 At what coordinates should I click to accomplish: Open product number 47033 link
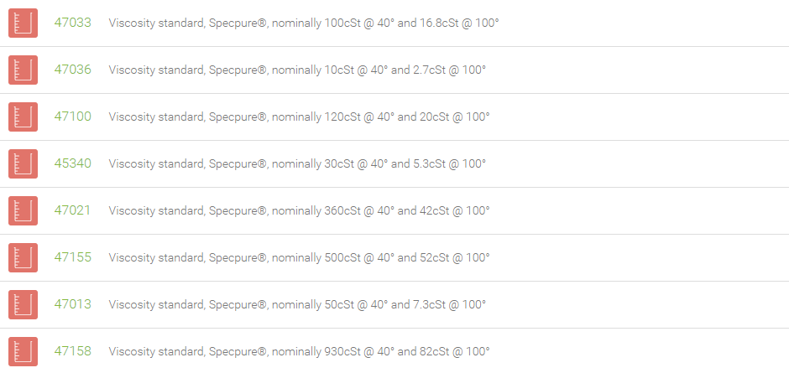tap(73, 23)
